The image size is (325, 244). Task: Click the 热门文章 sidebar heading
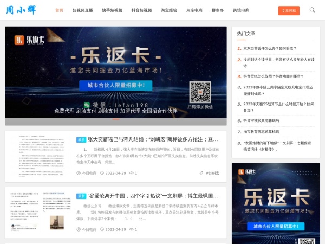click(246, 34)
